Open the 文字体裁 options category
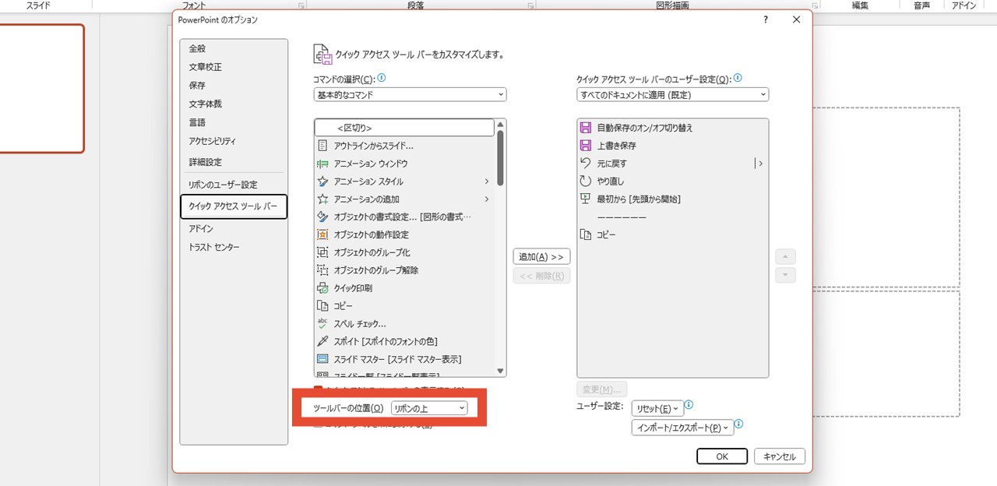Image resolution: width=997 pixels, height=486 pixels. click(x=234, y=104)
